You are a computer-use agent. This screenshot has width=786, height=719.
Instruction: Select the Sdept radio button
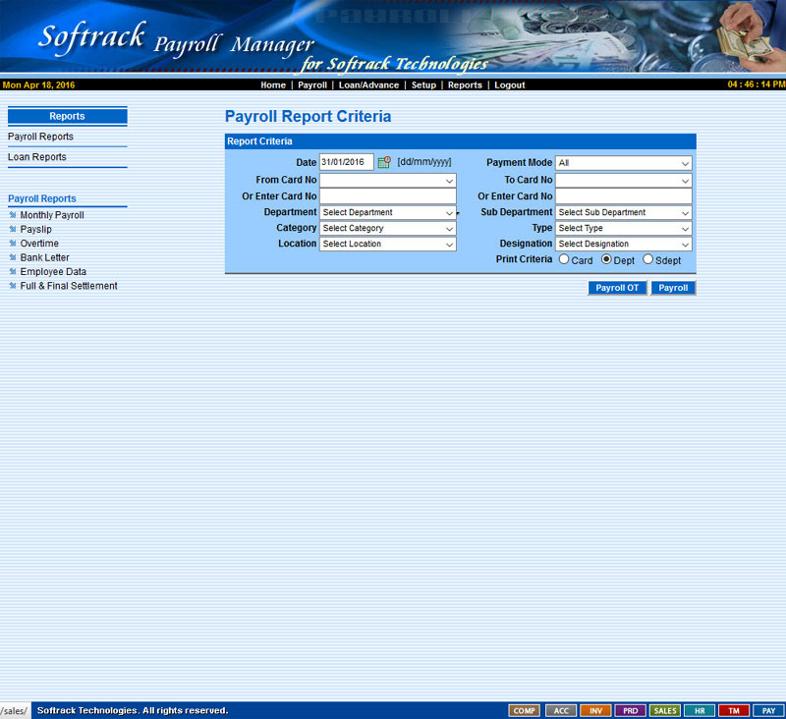[647, 260]
